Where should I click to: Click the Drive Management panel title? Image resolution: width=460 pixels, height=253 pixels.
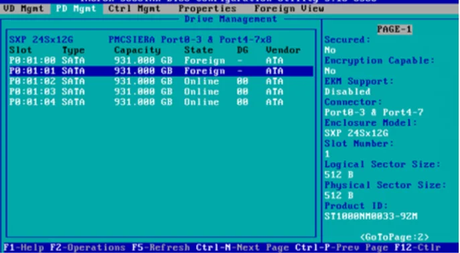coord(230,19)
